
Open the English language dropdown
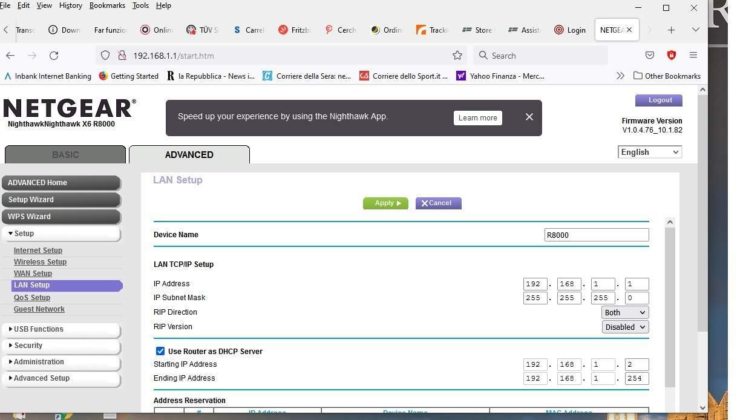[x=650, y=152]
